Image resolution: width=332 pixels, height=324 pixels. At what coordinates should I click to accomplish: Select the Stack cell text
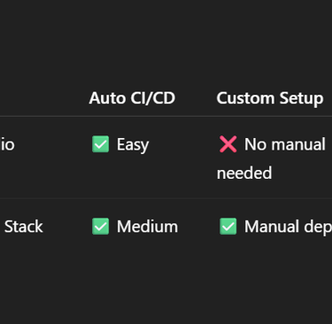[24, 227]
